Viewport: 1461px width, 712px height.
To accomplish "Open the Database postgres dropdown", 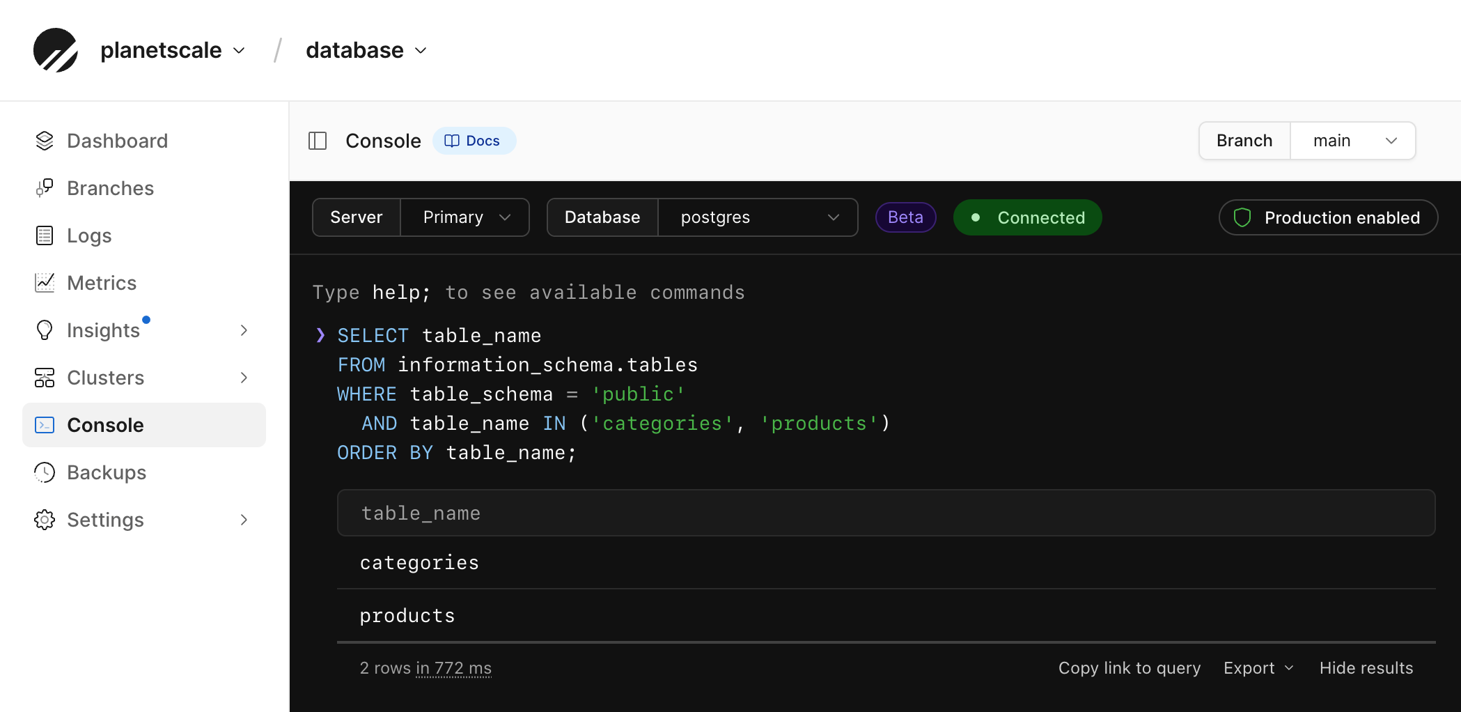I will [758, 217].
